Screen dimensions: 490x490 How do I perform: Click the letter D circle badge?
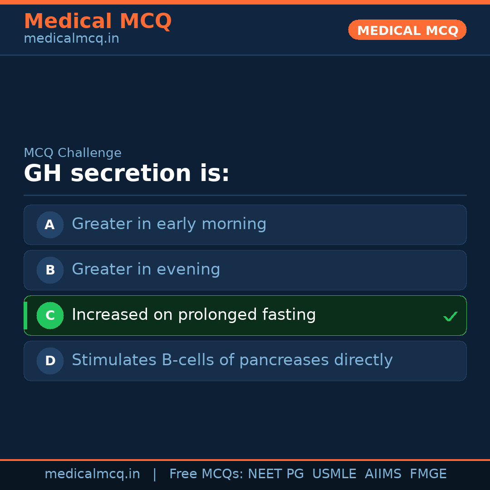(50, 361)
